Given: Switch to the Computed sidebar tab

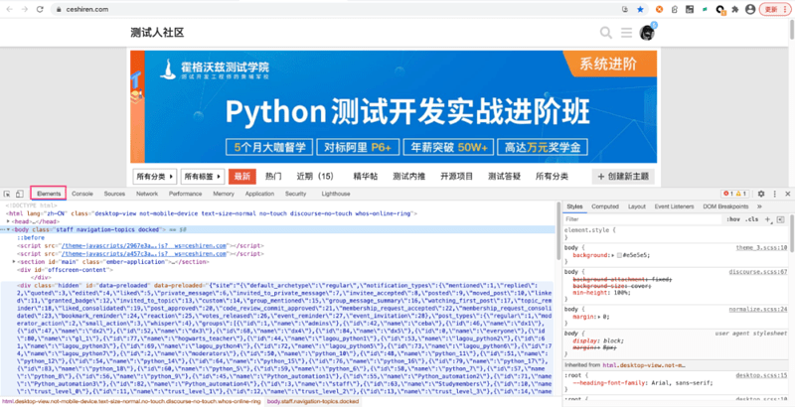Looking at the screenshot, I should (x=605, y=206).
